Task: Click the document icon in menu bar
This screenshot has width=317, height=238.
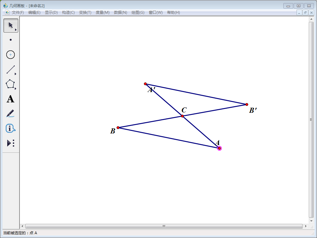Action: tap(7, 13)
